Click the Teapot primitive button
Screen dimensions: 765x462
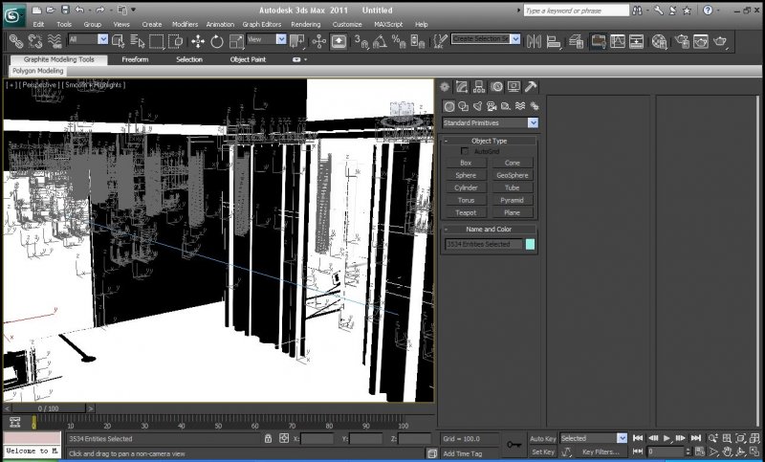click(x=466, y=212)
